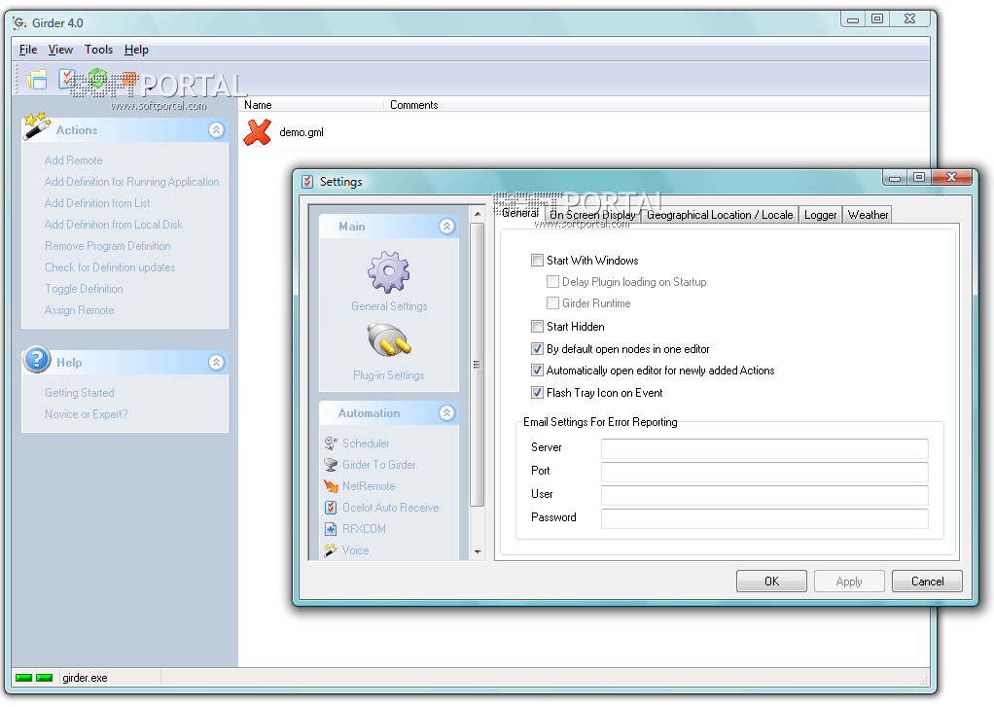Click the Help question mark icon

(x=37, y=360)
